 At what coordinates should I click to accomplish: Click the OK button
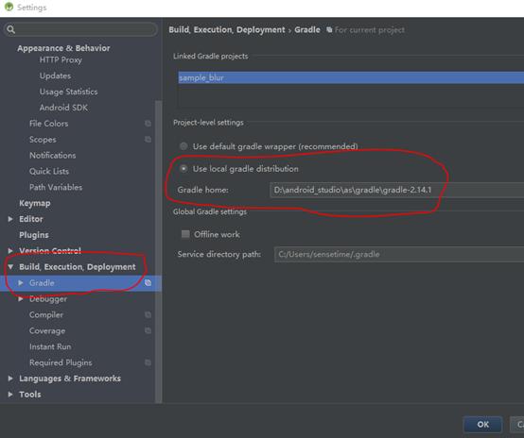482,425
